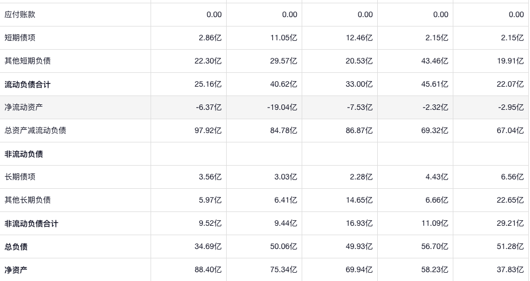Click the 应付账款 row label
The width and height of the screenshot is (530, 281).
tap(20, 15)
